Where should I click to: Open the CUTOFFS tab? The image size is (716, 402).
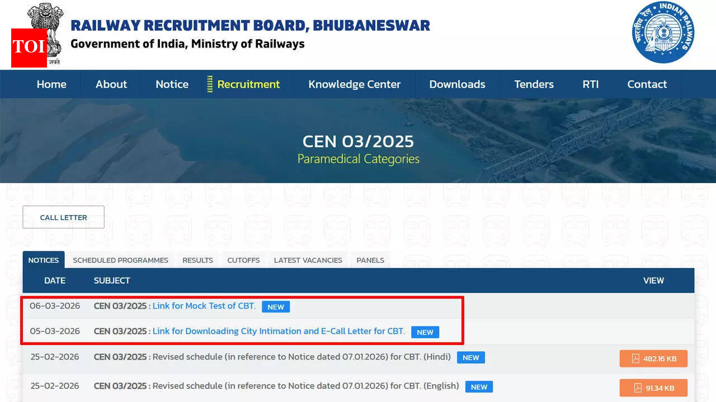[243, 260]
